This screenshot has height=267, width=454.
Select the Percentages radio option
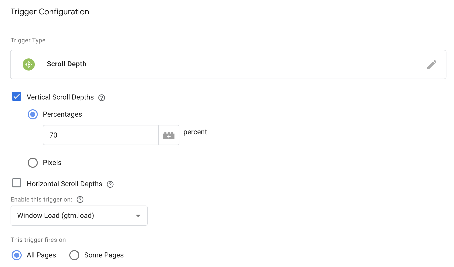[33, 114]
